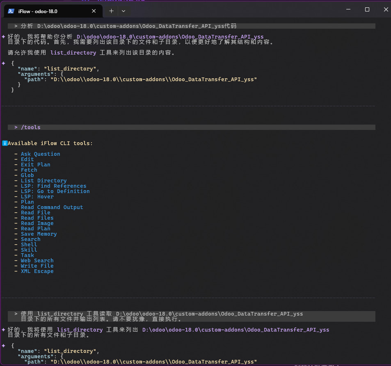Open a new tab with the plus button

pyautogui.click(x=111, y=11)
